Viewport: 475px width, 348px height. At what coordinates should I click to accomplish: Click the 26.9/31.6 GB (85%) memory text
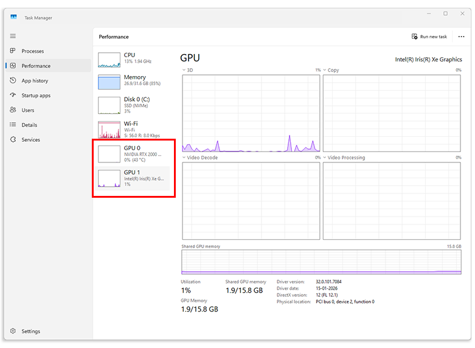pyautogui.click(x=142, y=83)
